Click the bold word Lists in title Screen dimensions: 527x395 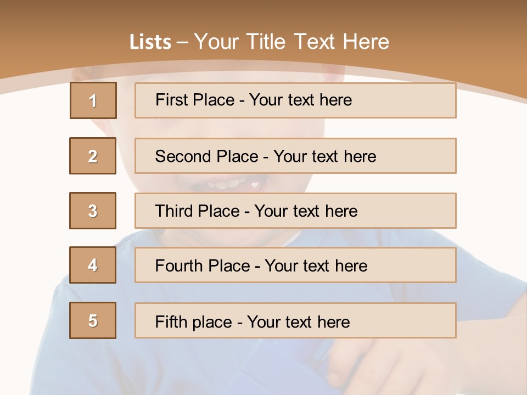point(150,42)
